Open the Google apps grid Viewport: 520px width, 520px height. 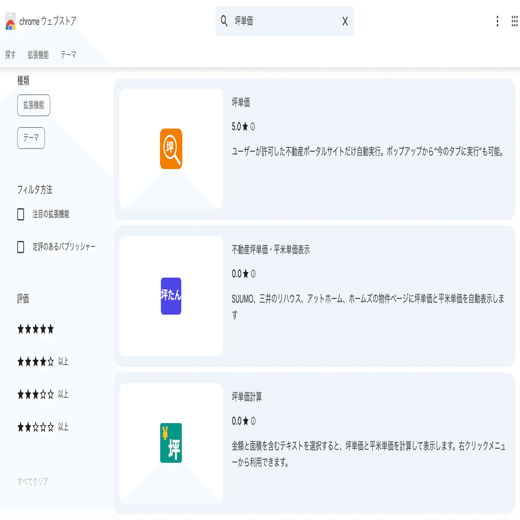coord(514,21)
